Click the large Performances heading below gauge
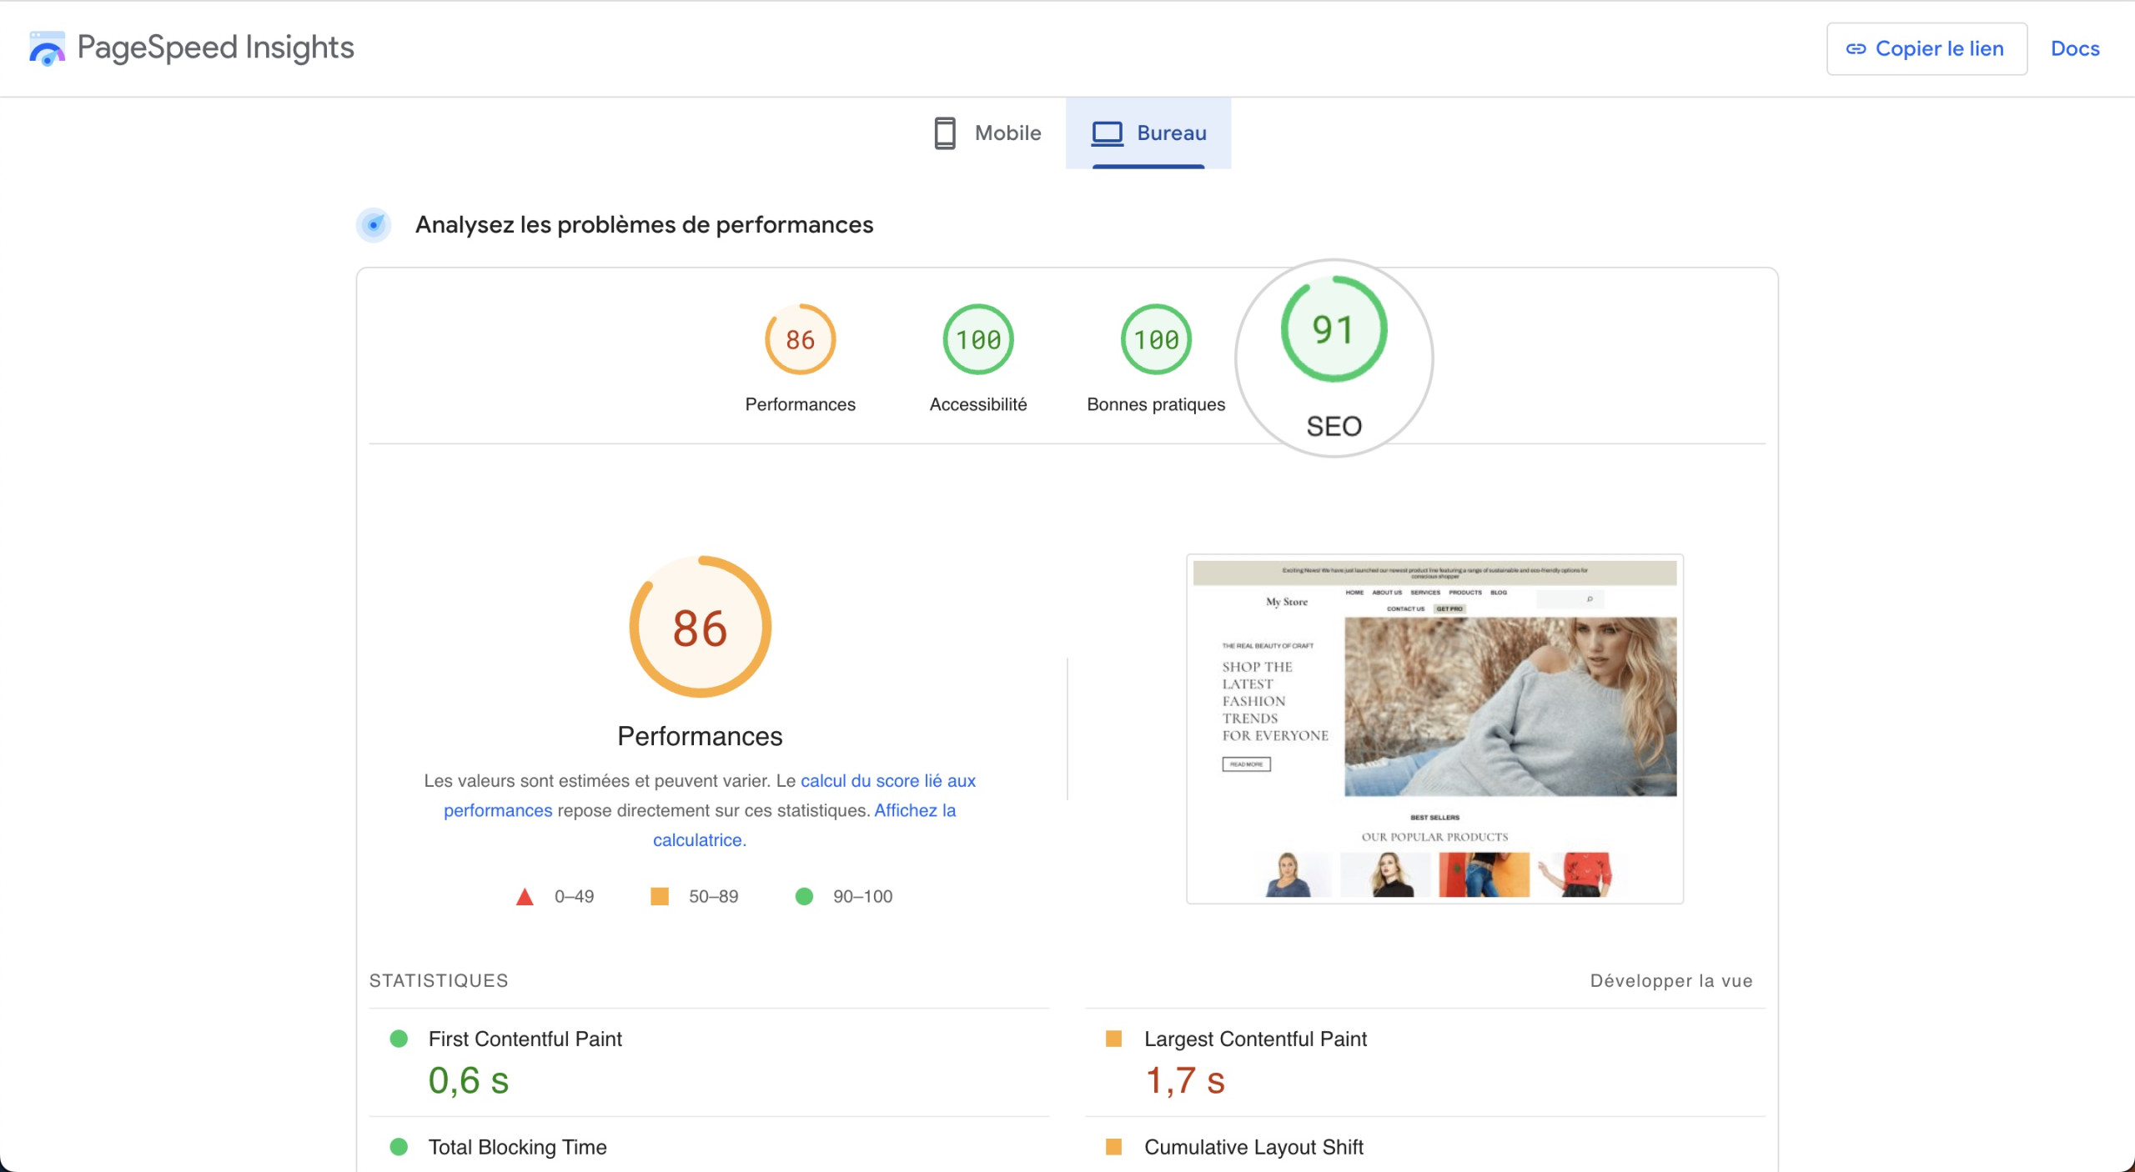 (700, 736)
